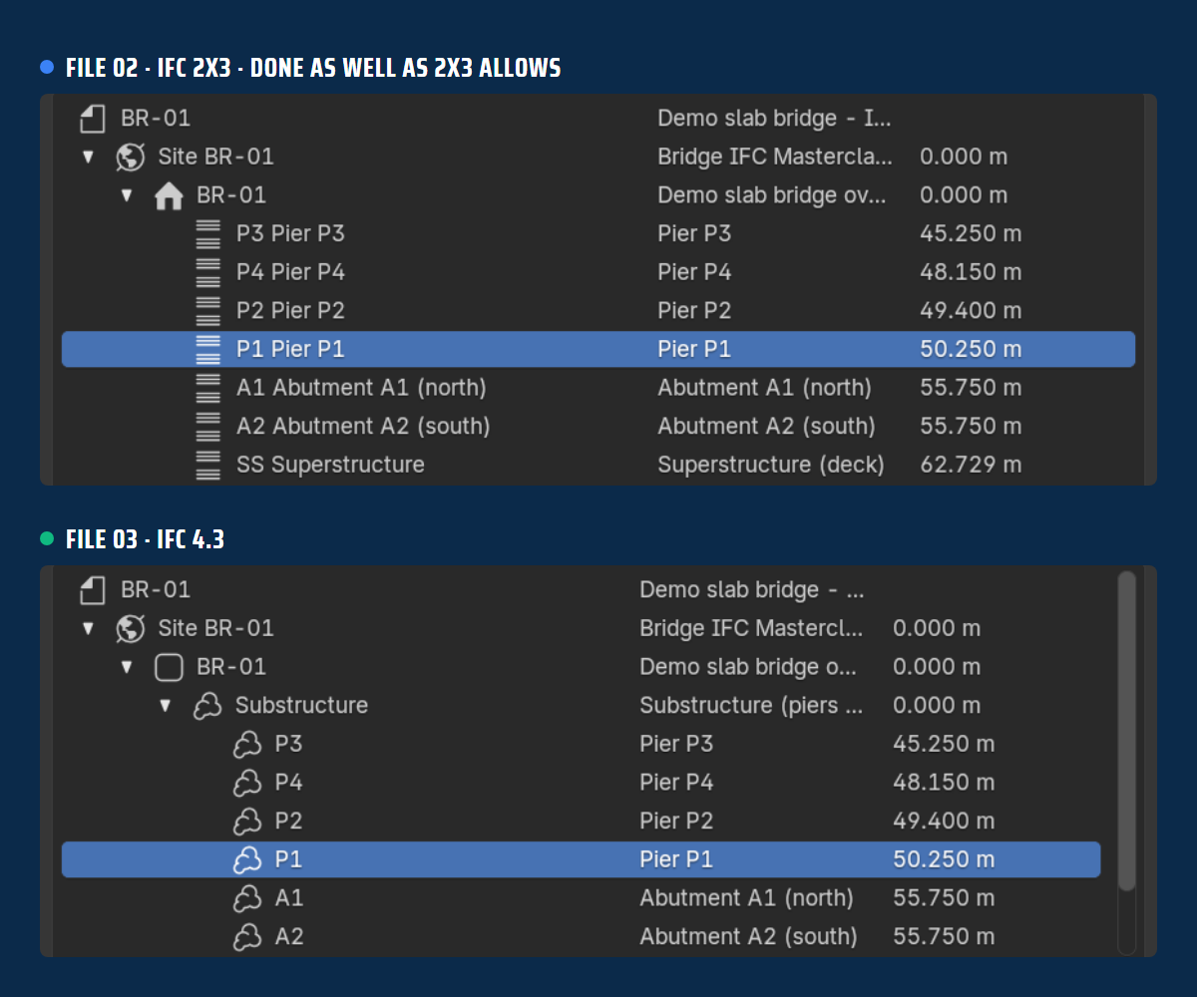
Task: Click the storey icon for A2 Abutment A2 (south)
Action: coord(207,427)
